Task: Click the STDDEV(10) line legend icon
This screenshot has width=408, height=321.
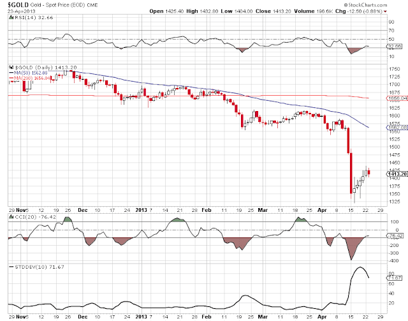Action: click(11, 267)
